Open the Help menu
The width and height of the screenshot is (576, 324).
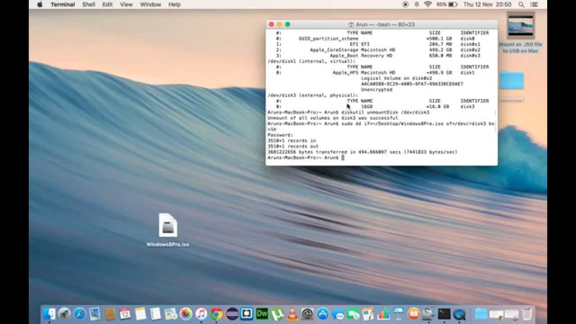coord(174,4)
